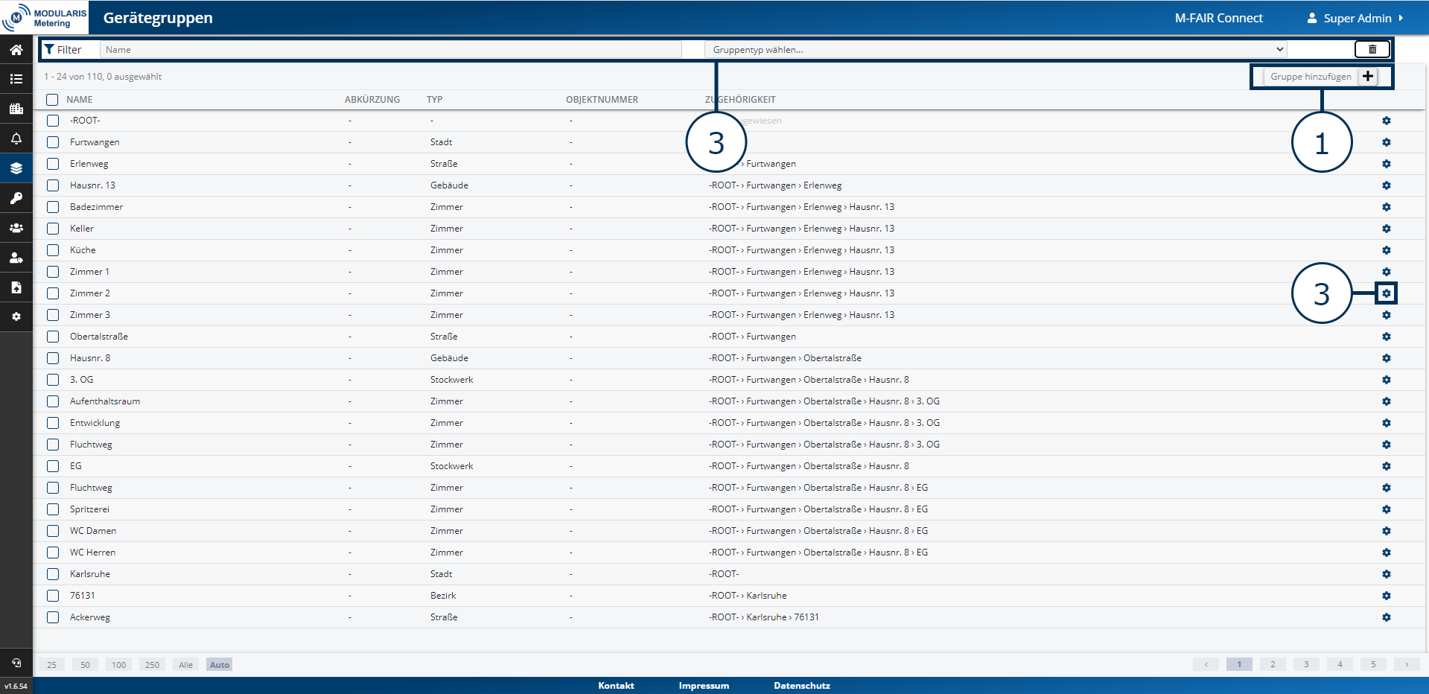Go to the next page with right arrow
This screenshot has width=1429, height=694.
click(x=1406, y=664)
